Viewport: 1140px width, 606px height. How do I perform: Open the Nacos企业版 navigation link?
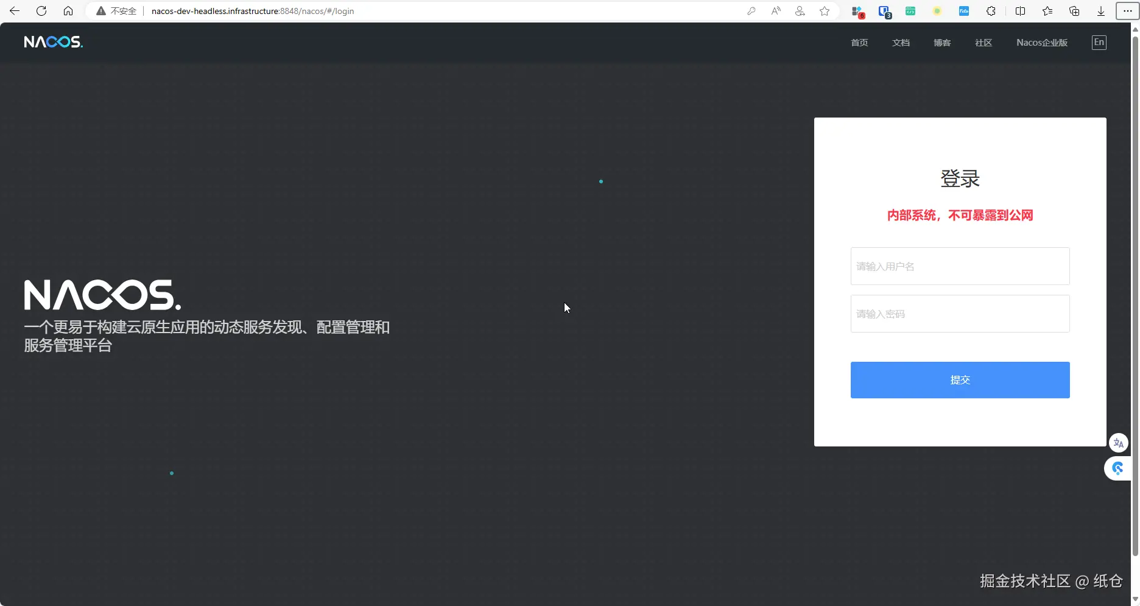1042,43
